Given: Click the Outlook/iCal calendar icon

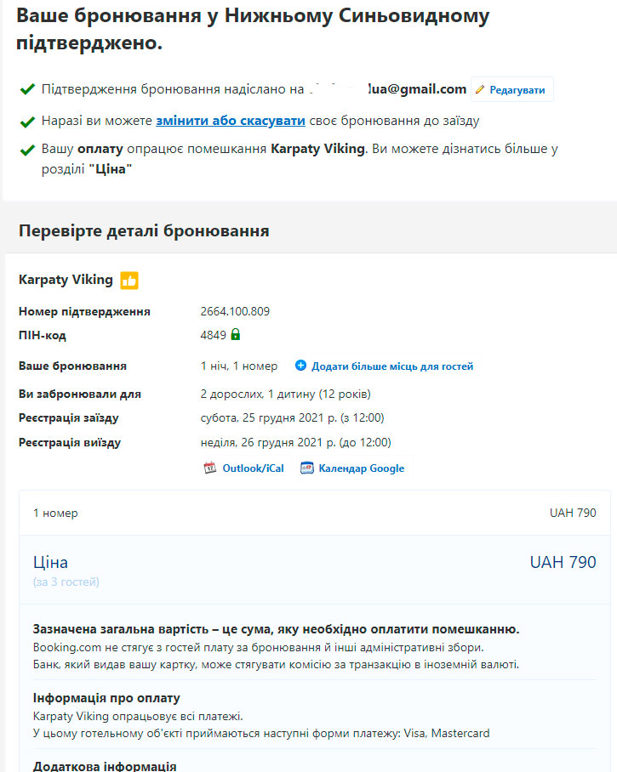Looking at the screenshot, I should pyautogui.click(x=210, y=468).
